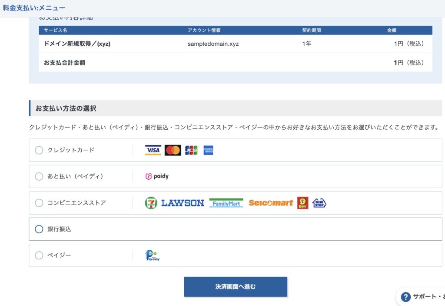Image resolution: width=445 pixels, height=306 pixels.
Task: Click the Mastercard logo
Action: click(x=173, y=150)
